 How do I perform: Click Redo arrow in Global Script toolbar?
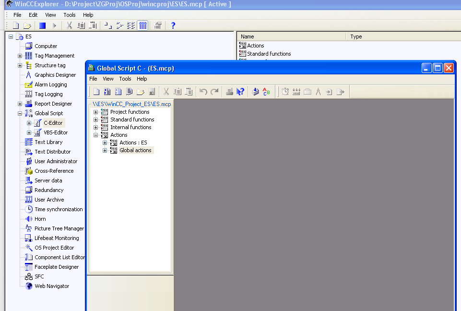[214, 92]
